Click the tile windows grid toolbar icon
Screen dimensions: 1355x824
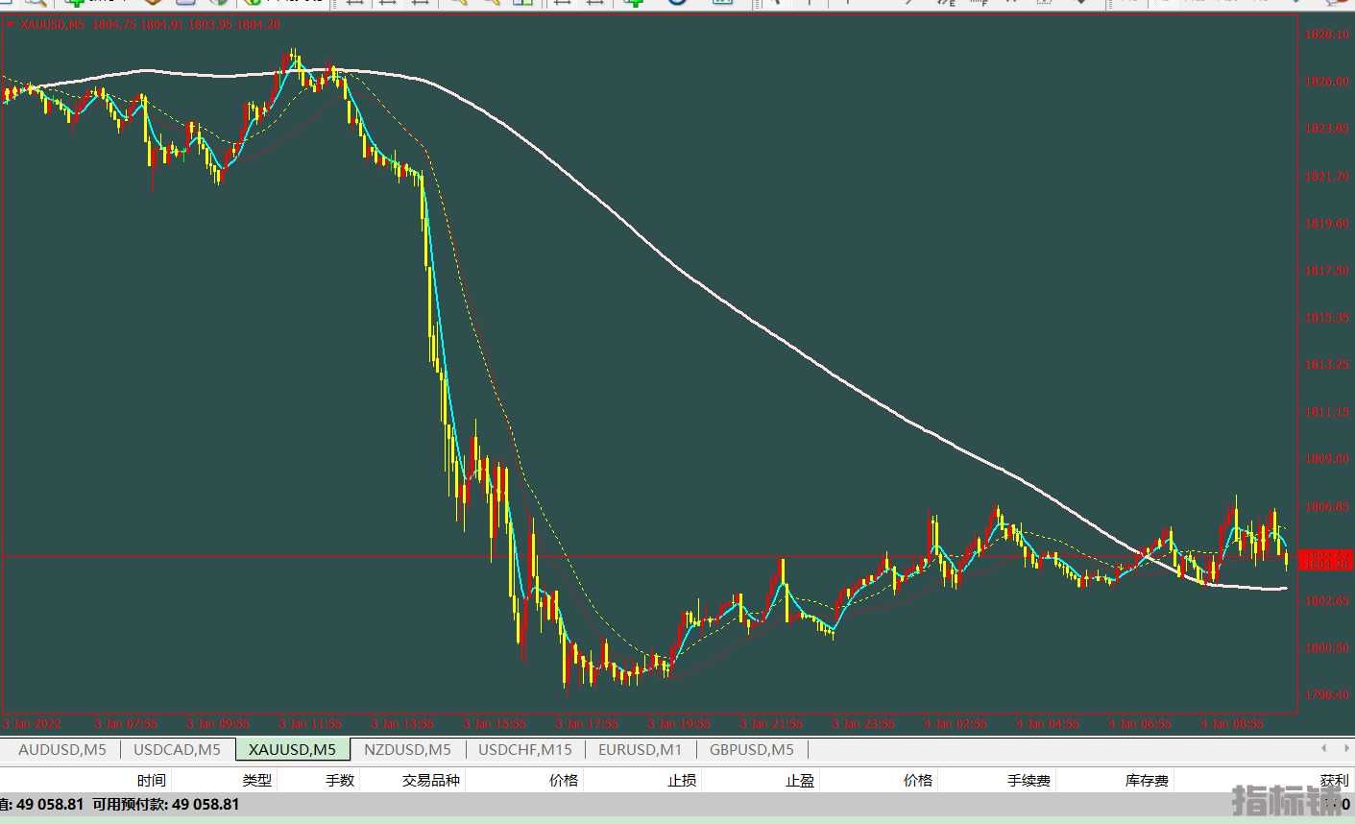tap(522, 3)
